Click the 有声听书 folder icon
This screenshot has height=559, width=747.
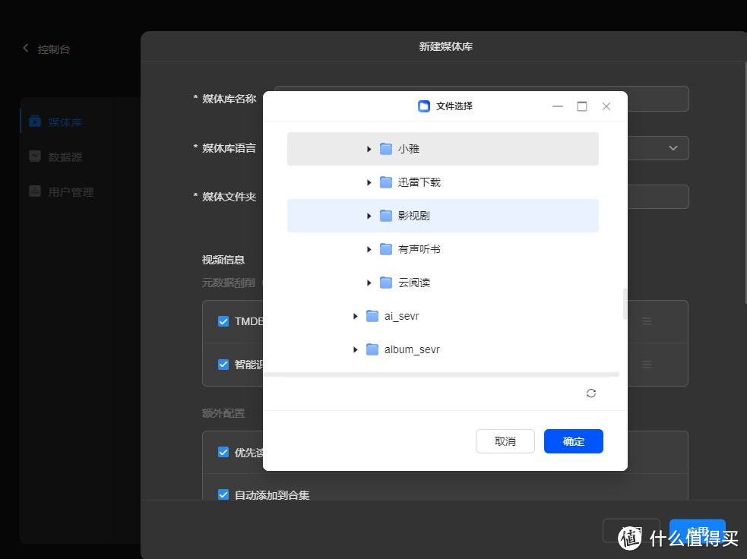click(385, 249)
